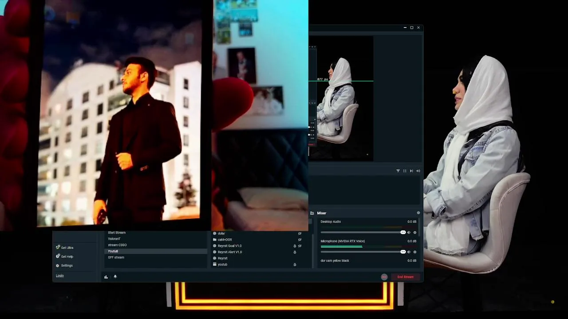Viewport: 568px width, 319px height.
Task: Select the OFF stream scene
Action: [155, 257]
